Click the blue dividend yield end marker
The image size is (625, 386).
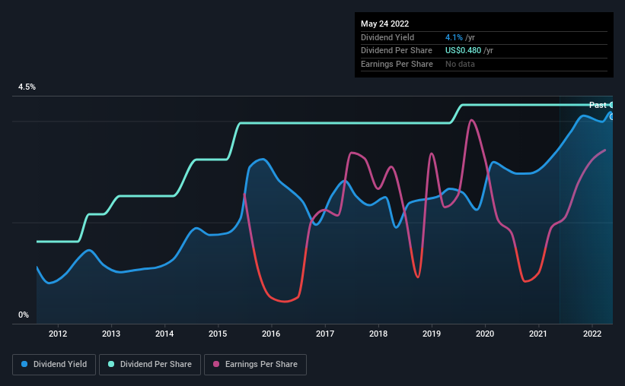click(611, 117)
